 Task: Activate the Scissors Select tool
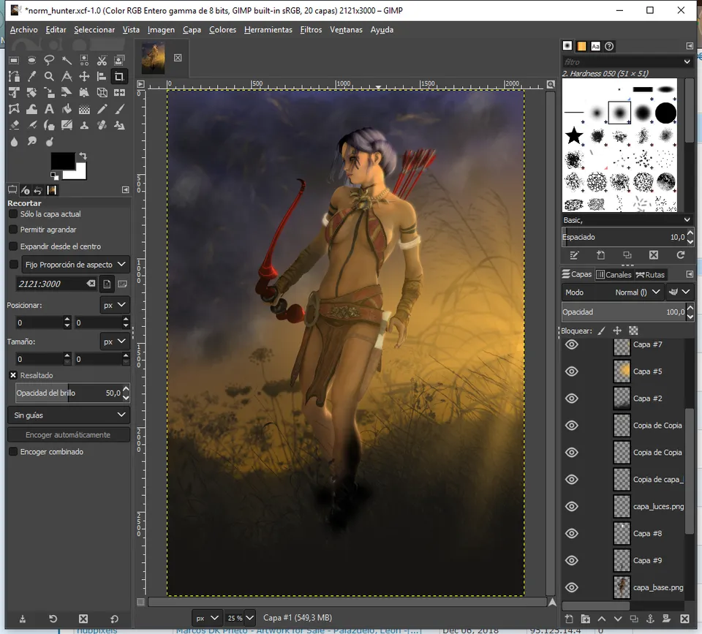(102, 60)
